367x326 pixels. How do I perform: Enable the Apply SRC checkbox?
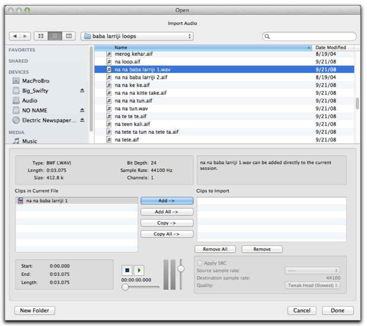coord(199,263)
